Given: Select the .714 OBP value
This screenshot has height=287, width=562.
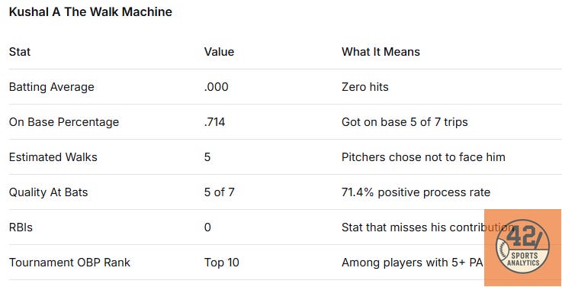Looking at the screenshot, I should tap(215, 122).
